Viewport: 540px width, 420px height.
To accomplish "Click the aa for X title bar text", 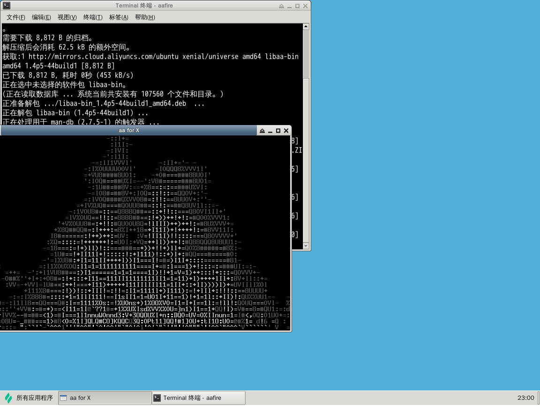I will [x=129, y=130].
